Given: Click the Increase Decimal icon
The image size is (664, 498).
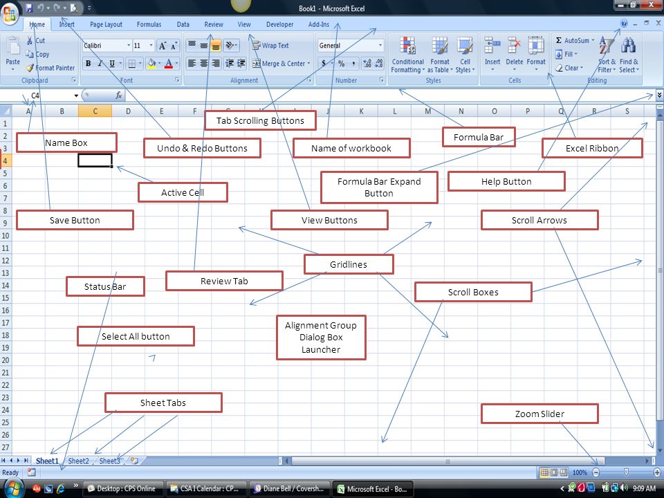Looking at the screenshot, I should point(367,64).
